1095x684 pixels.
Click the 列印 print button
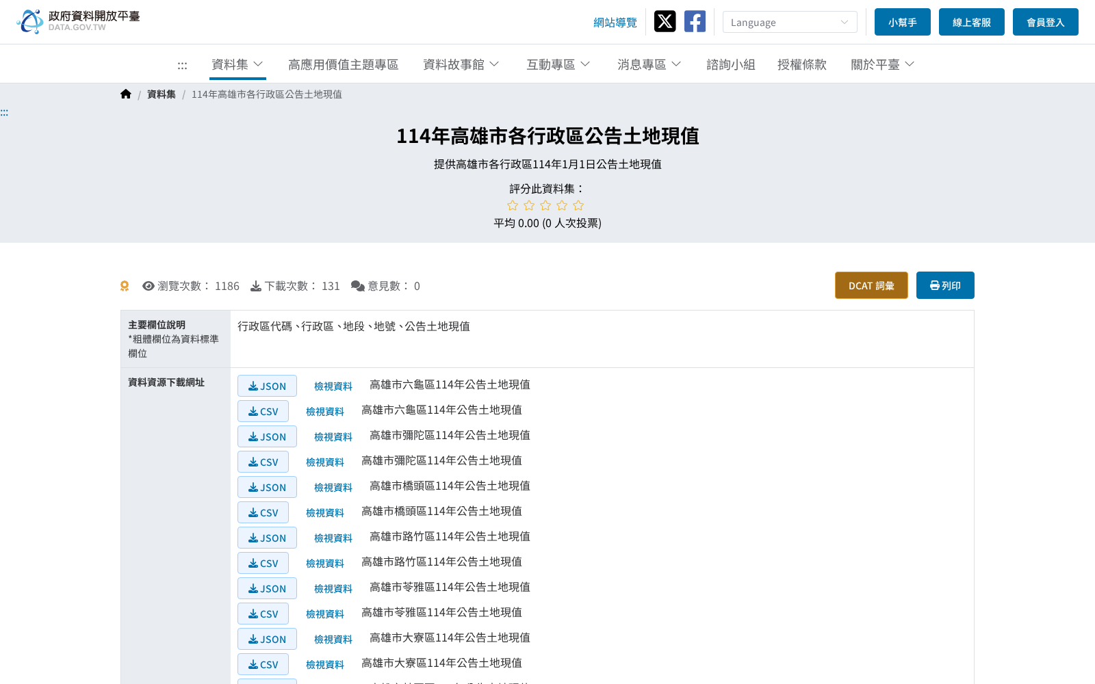point(945,285)
